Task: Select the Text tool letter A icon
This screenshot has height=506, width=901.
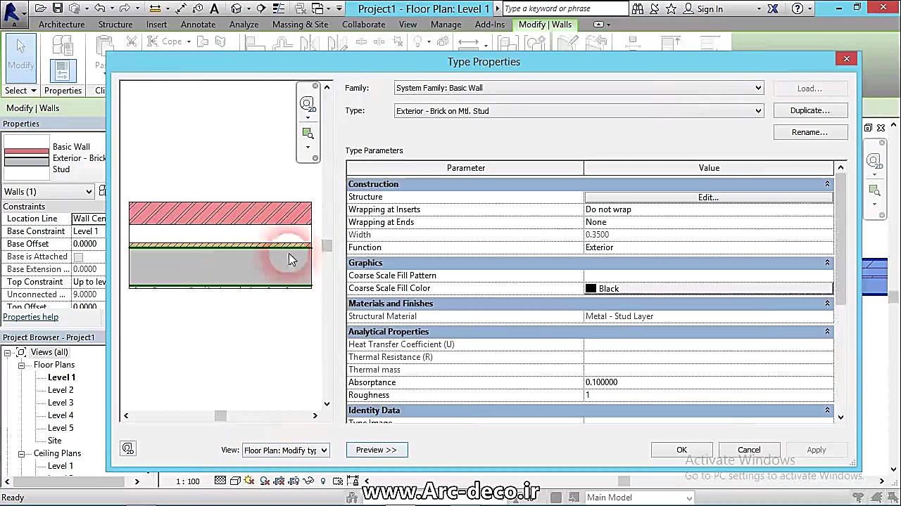Action: click(x=214, y=8)
